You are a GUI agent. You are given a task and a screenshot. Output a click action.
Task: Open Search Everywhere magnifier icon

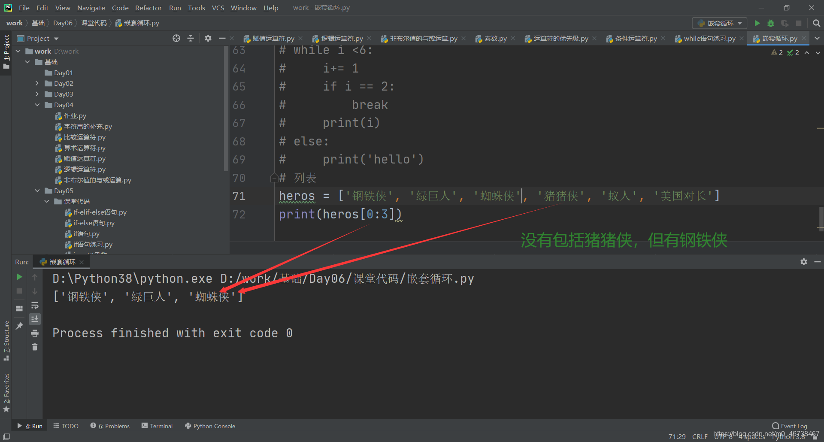tap(816, 23)
